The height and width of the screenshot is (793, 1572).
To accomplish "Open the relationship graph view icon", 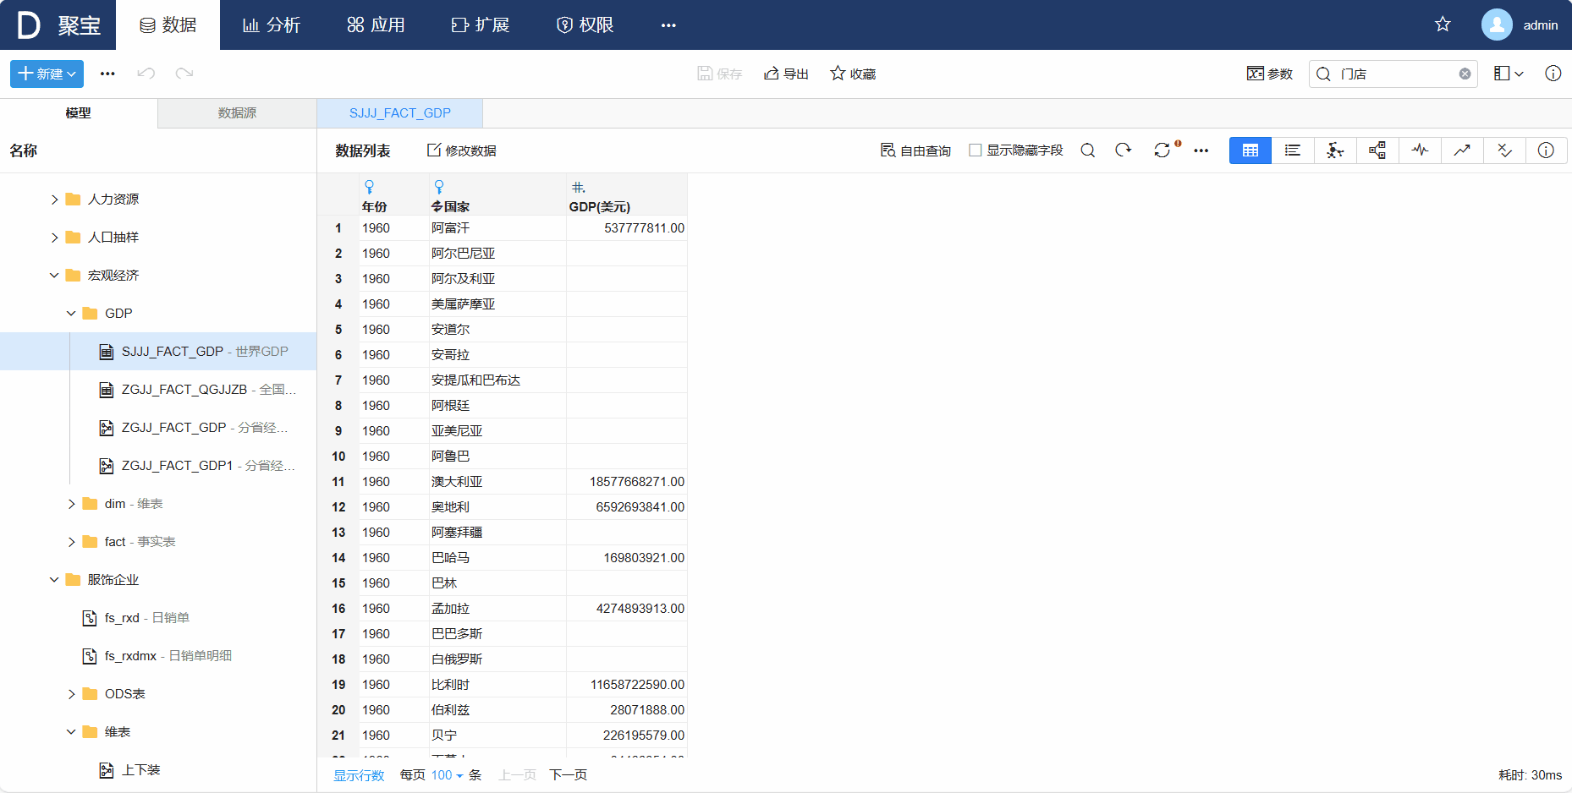I will (1335, 150).
